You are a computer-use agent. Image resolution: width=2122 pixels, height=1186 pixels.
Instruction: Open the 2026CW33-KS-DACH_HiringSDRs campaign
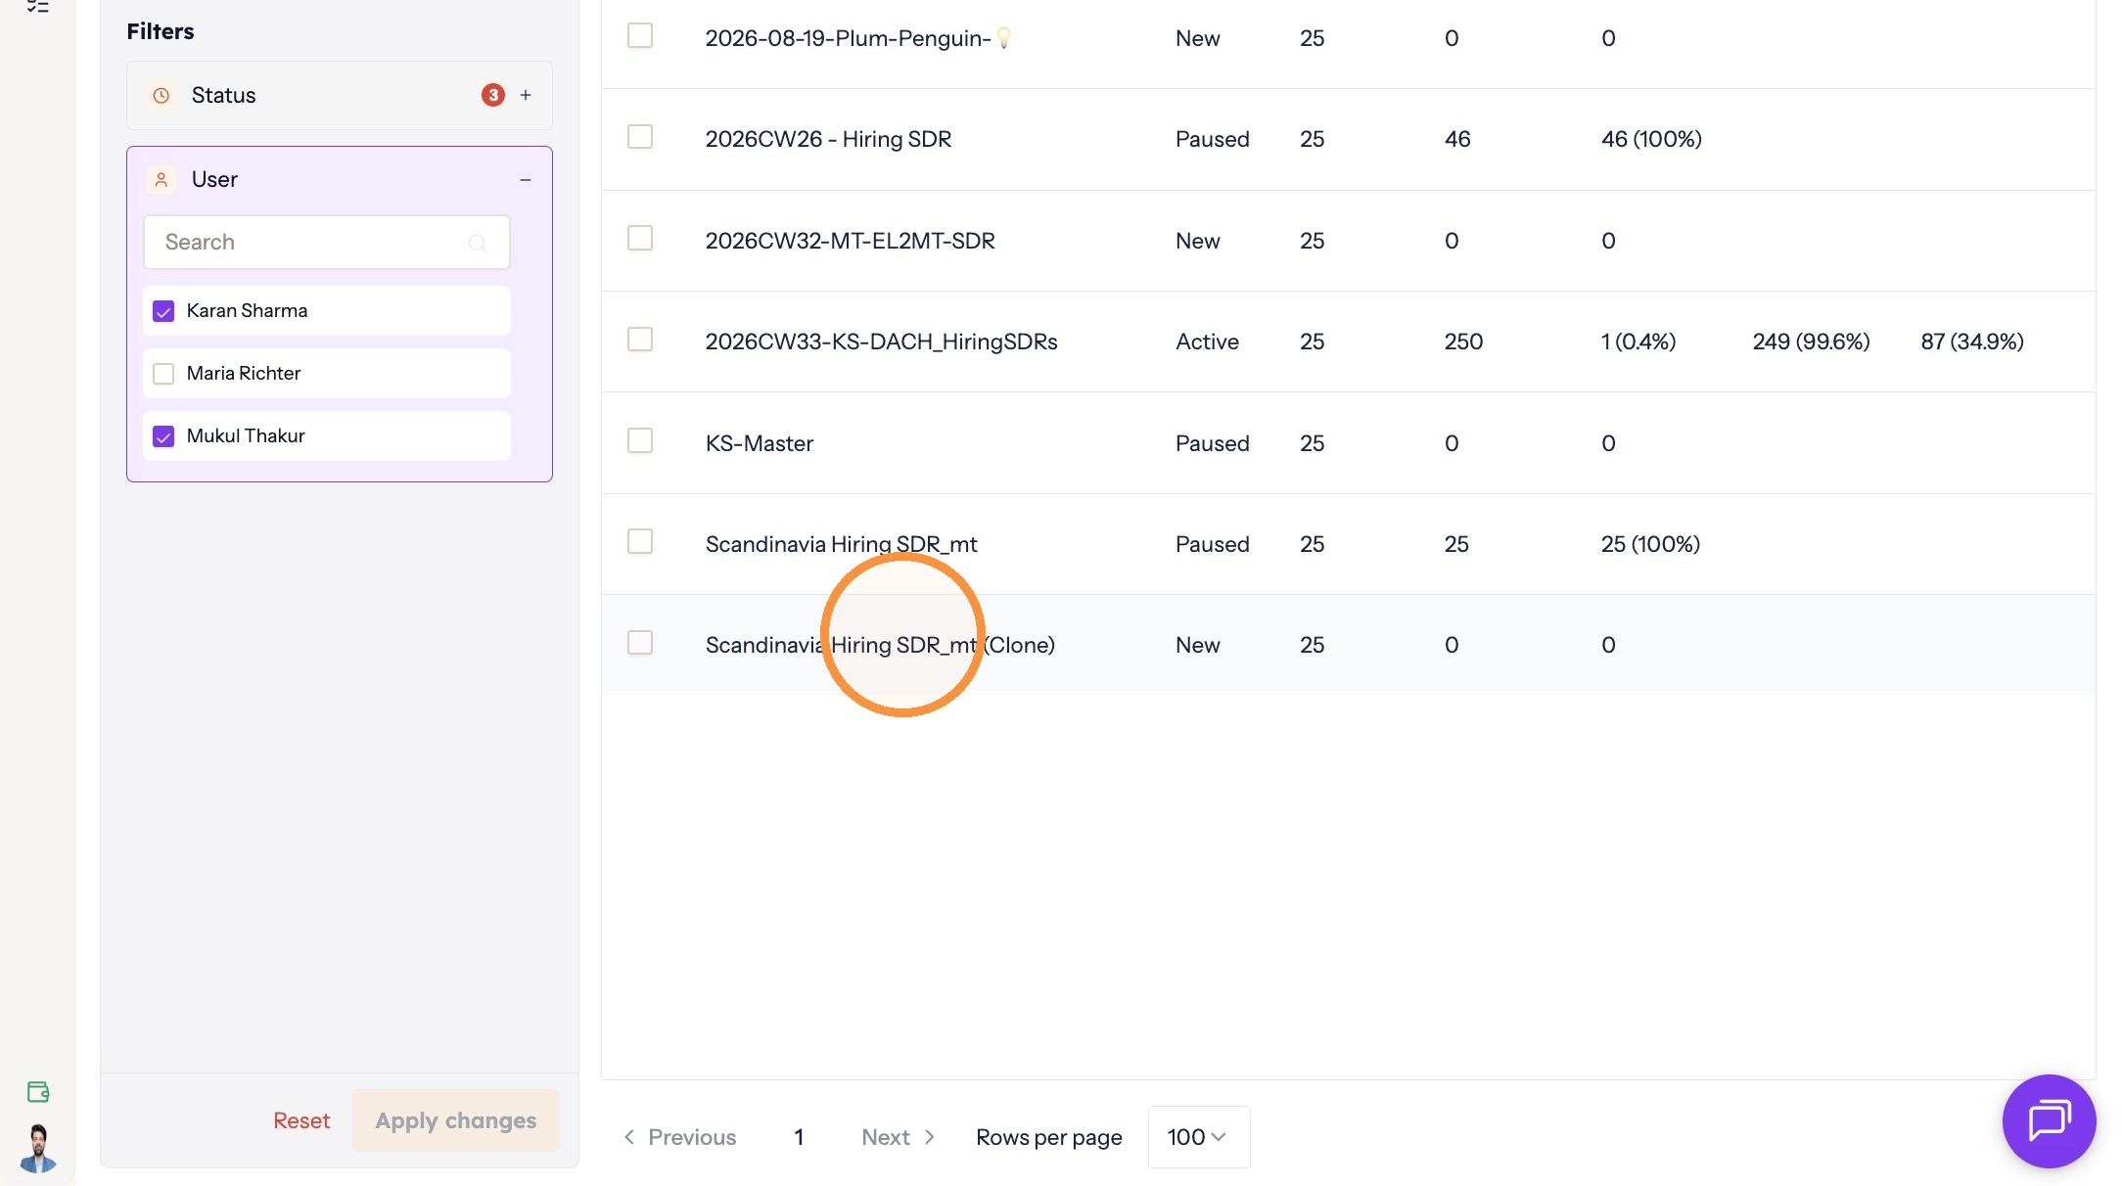pyautogui.click(x=881, y=342)
